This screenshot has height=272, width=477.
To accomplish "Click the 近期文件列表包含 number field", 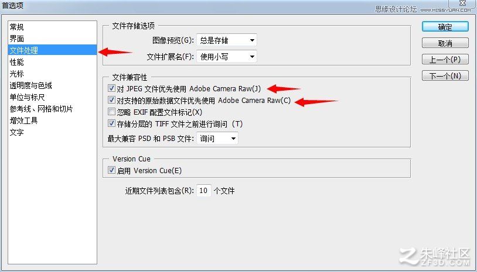I will (203, 191).
